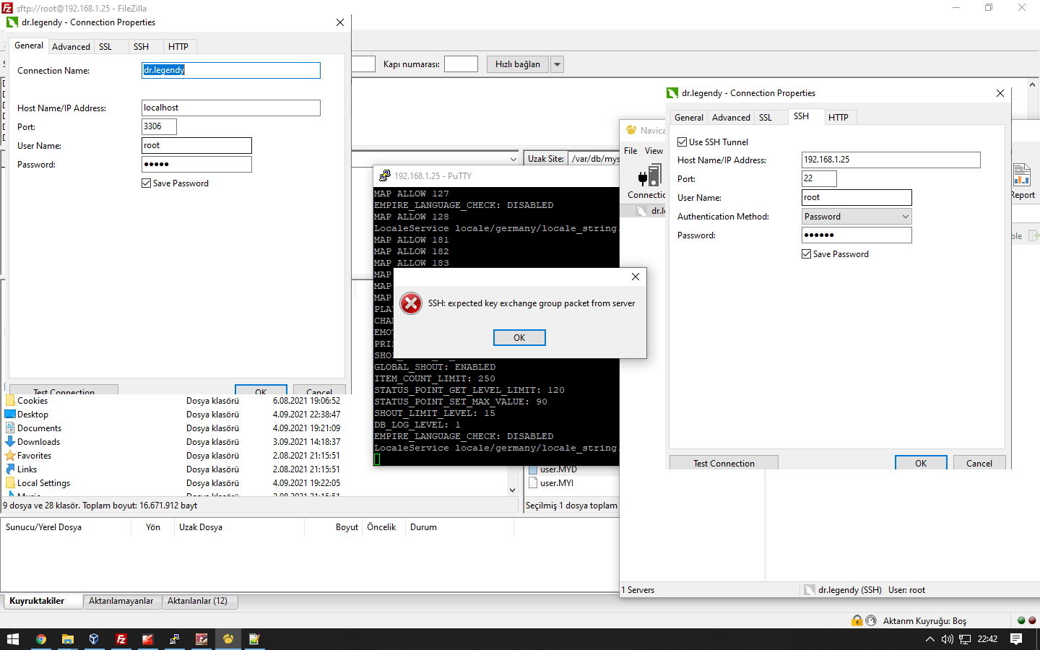This screenshot has height=650, width=1040.
Task: Click the Connection Name field
Action: tap(231, 70)
